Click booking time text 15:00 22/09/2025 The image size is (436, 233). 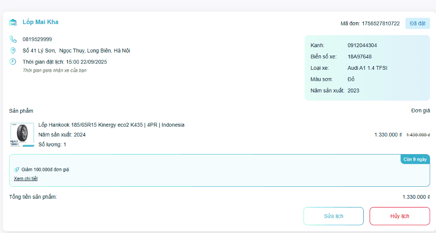87,62
